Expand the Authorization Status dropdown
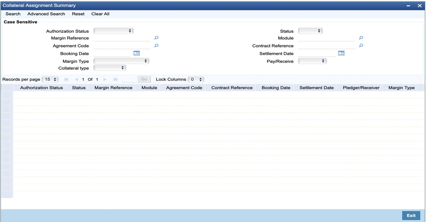This screenshot has width=426, height=222. point(113,31)
